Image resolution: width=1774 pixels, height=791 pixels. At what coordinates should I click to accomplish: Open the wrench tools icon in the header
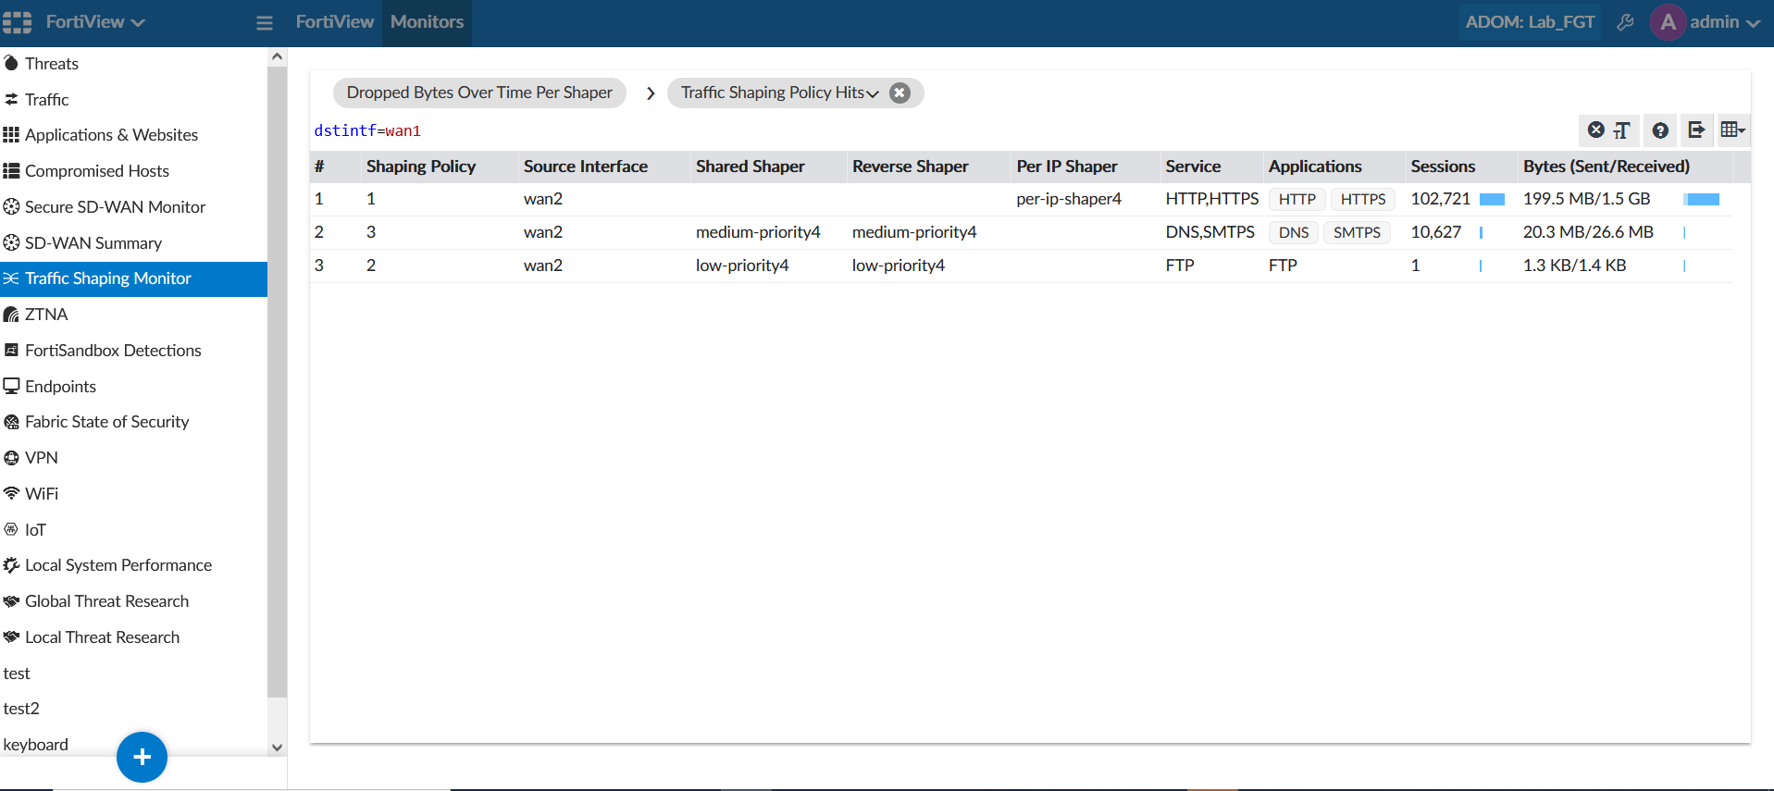pos(1625,22)
